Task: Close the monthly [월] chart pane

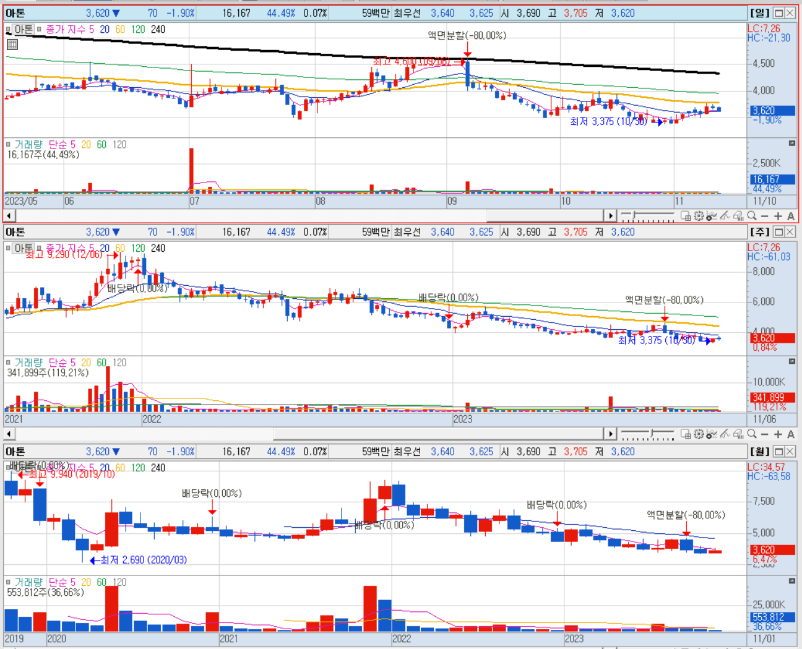Action: [x=790, y=452]
